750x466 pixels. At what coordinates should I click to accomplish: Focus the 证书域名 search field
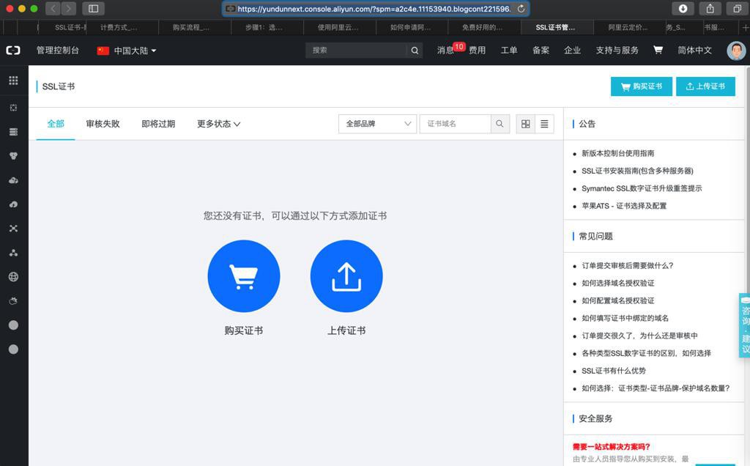456,124
